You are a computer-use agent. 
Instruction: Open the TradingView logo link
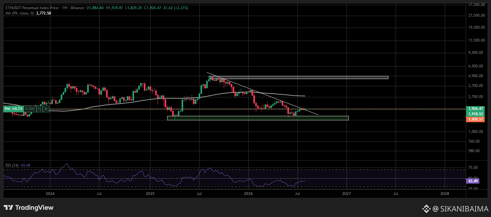pyautogui.click(x=29, y=208)
